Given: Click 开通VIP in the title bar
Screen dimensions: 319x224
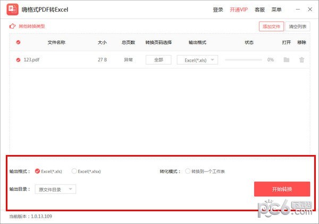Looking at the screenshot, I should click(239, 10).
